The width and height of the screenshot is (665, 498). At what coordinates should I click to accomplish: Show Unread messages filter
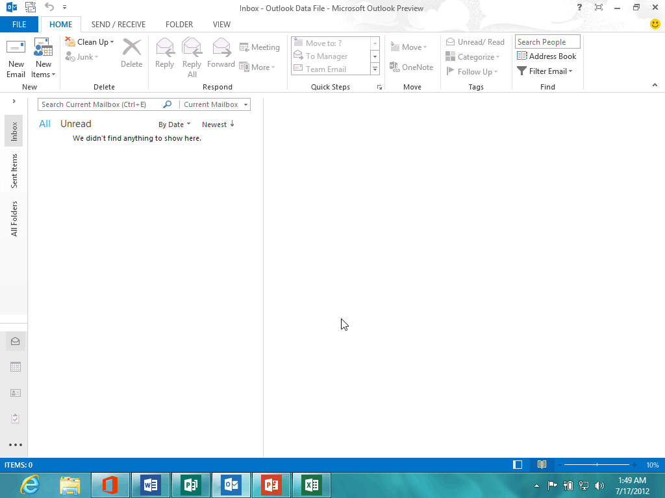point(75,124)
